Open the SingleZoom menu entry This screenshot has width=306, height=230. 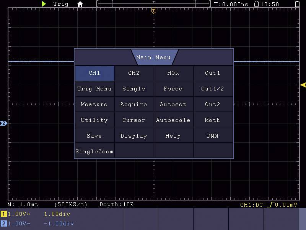pyautogui.click(x=94, y=151)
